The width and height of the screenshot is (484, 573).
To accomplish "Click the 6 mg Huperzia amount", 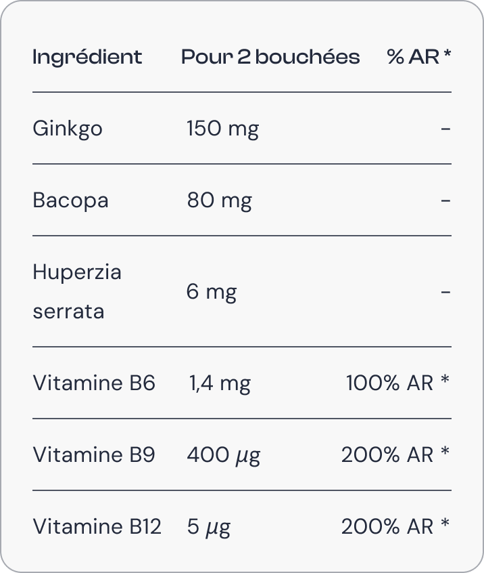I will (x=212, y=292).
